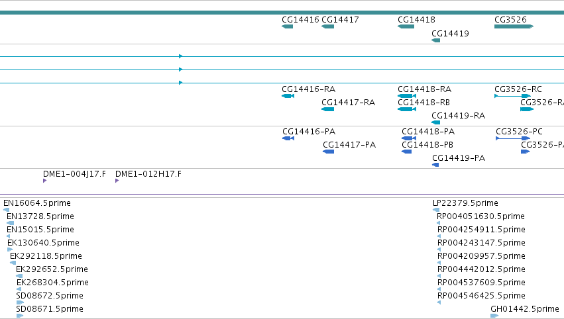Image resolution: width=564 pixels, height=319 pixels.
Task: Click protein CG3526-PC
Action: coord(513,138)
